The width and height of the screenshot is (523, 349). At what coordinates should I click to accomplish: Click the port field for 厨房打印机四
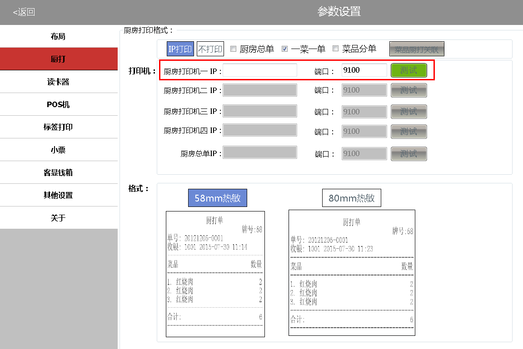364,132
